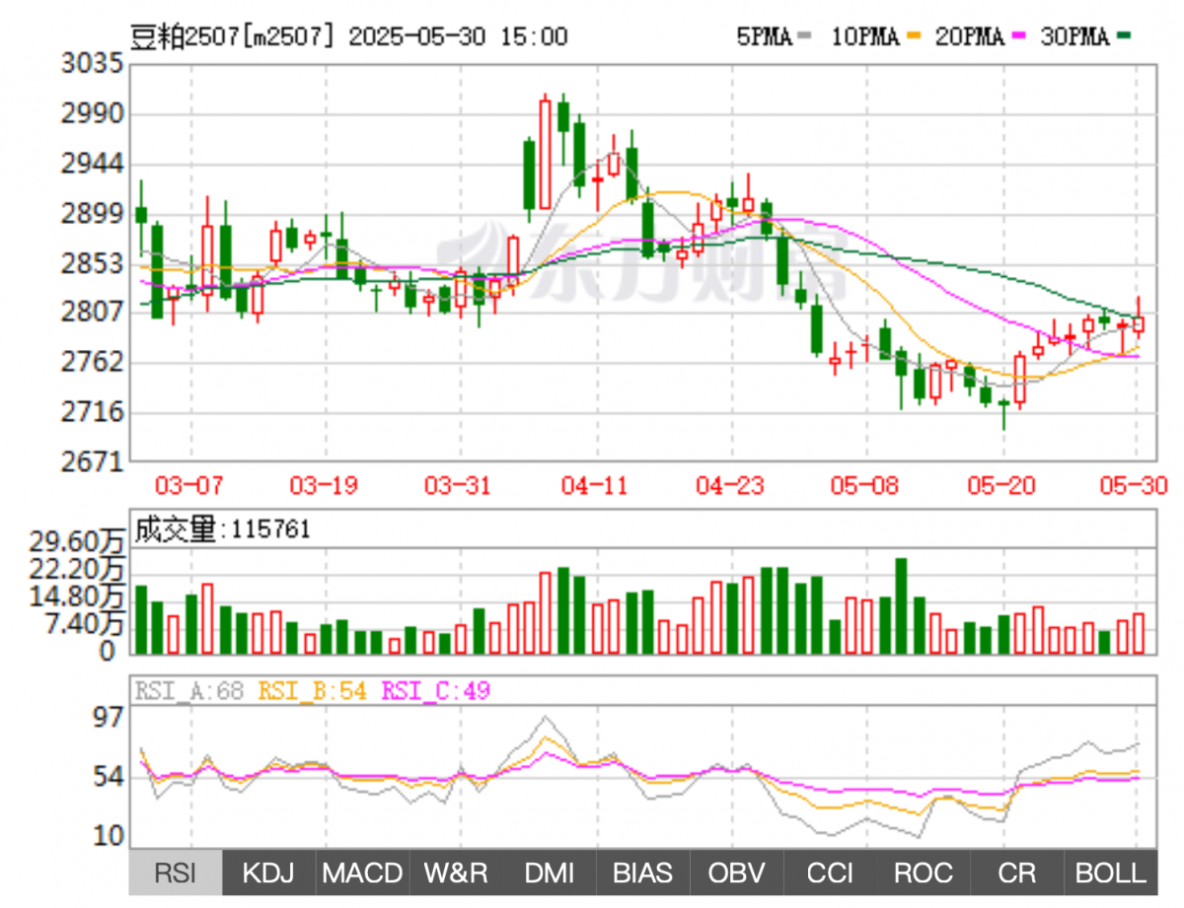1184x908 pixels.
Task: Click the 20PMA magenta legend line
Action: pyautogui.click(x=1020, y=37)
